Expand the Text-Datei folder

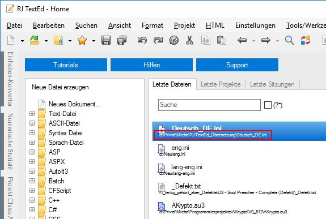pos(32,114)
